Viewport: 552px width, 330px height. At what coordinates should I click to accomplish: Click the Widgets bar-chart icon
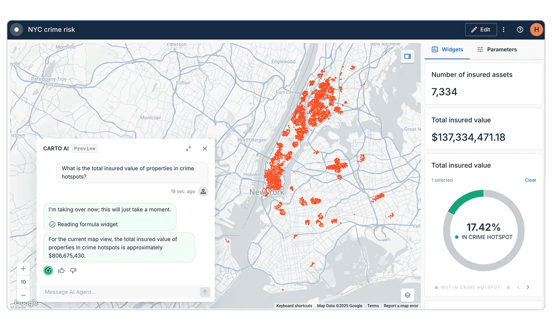pos(434,49)
